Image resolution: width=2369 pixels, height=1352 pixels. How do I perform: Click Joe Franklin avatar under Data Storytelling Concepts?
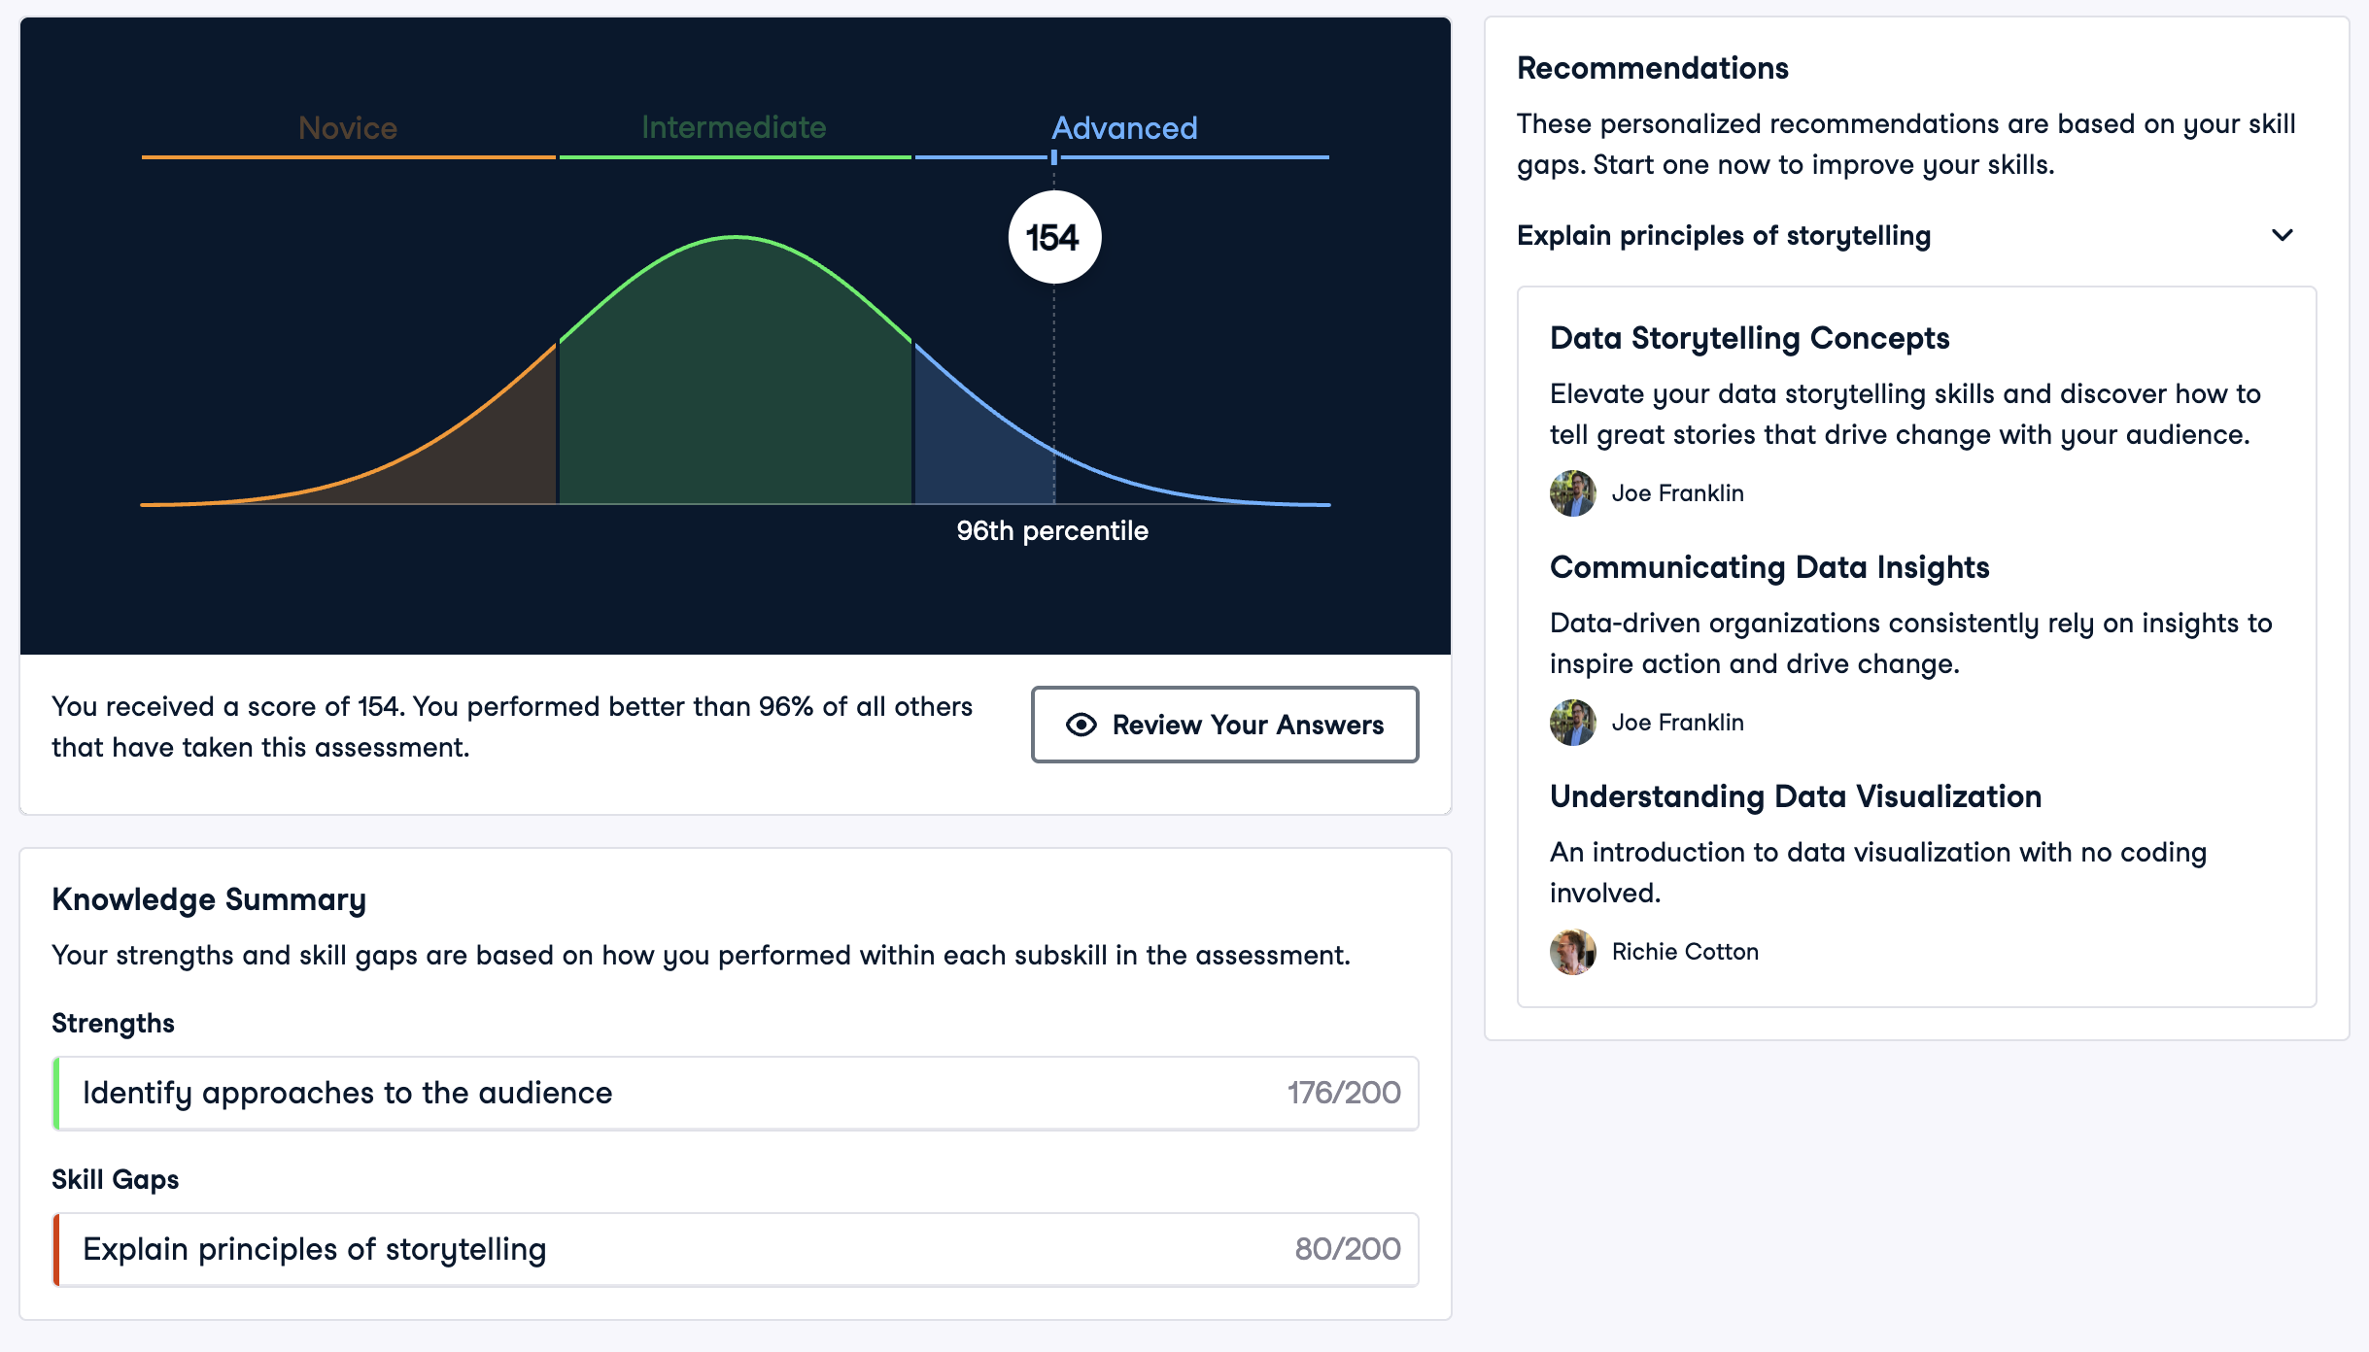click(1572, 493)
